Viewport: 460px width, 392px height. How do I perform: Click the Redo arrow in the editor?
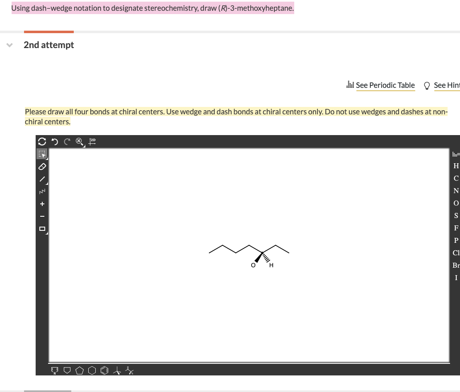[x=67, y=142]
